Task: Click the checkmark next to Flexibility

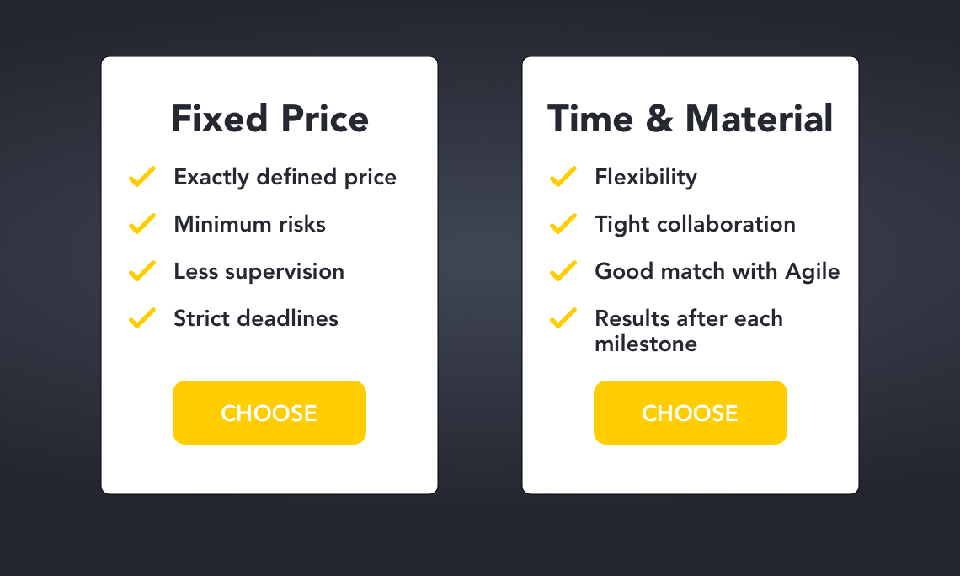Action: tap(563, 176)
